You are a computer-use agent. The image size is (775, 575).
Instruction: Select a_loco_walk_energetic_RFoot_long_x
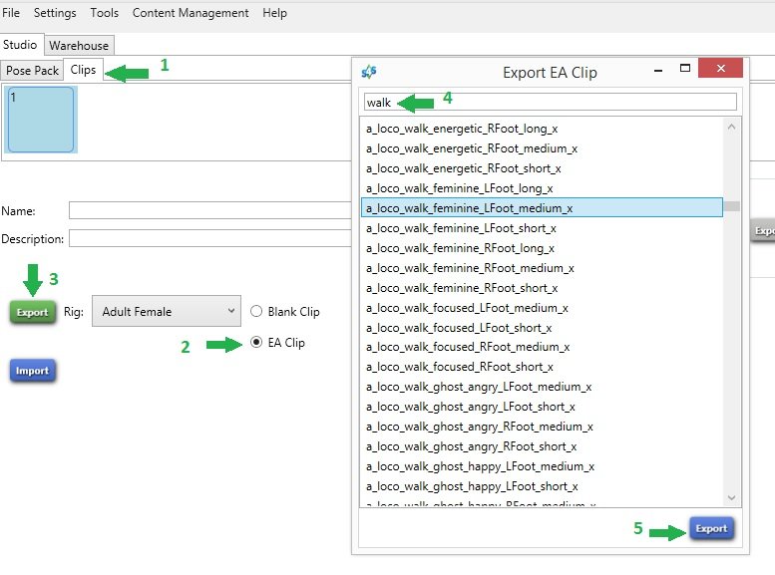(x=542, y=129)
